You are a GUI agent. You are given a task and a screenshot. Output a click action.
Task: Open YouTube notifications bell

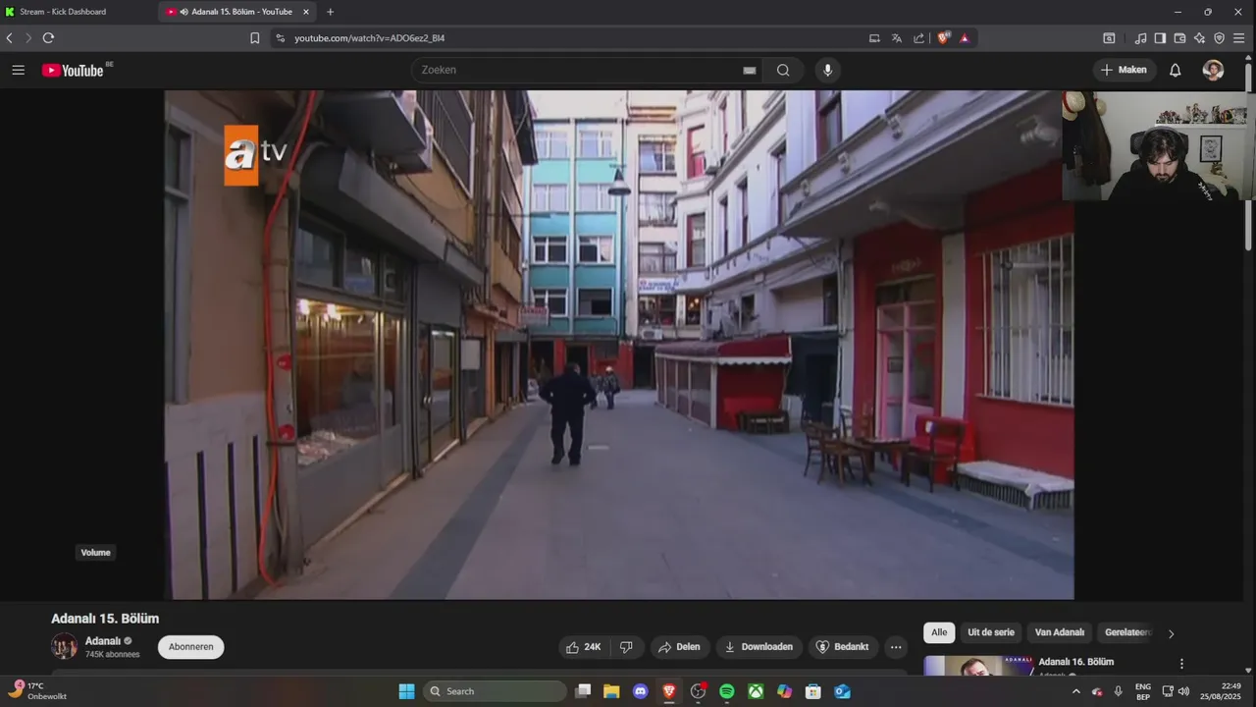1175,70
